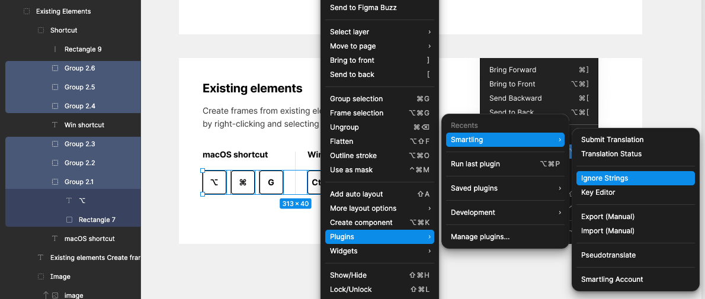Click the image icon beside image layer
This screenshot has height=299, width=705.
pyautogui.click(x=55, y=295)
